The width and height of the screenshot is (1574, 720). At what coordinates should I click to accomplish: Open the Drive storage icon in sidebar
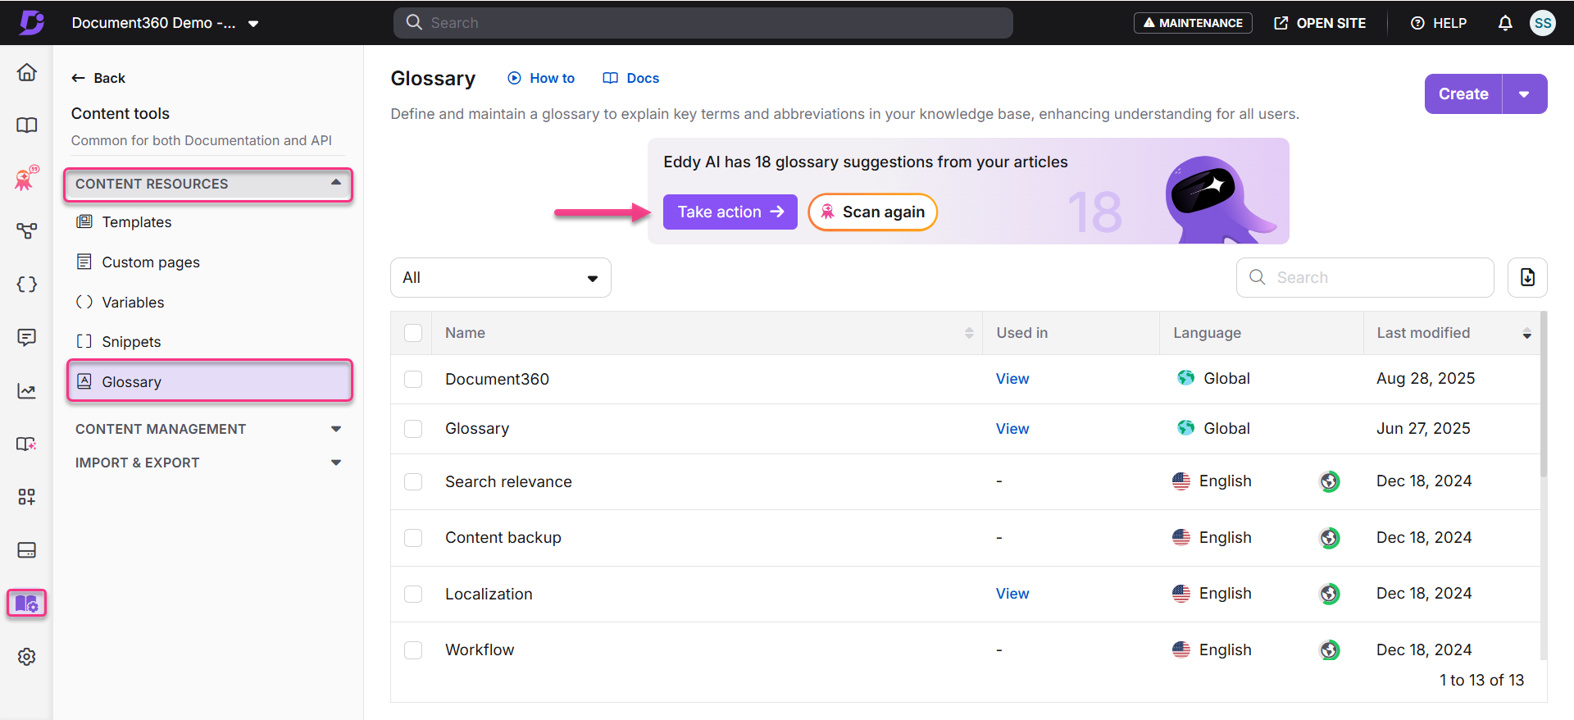pos(26,550)
